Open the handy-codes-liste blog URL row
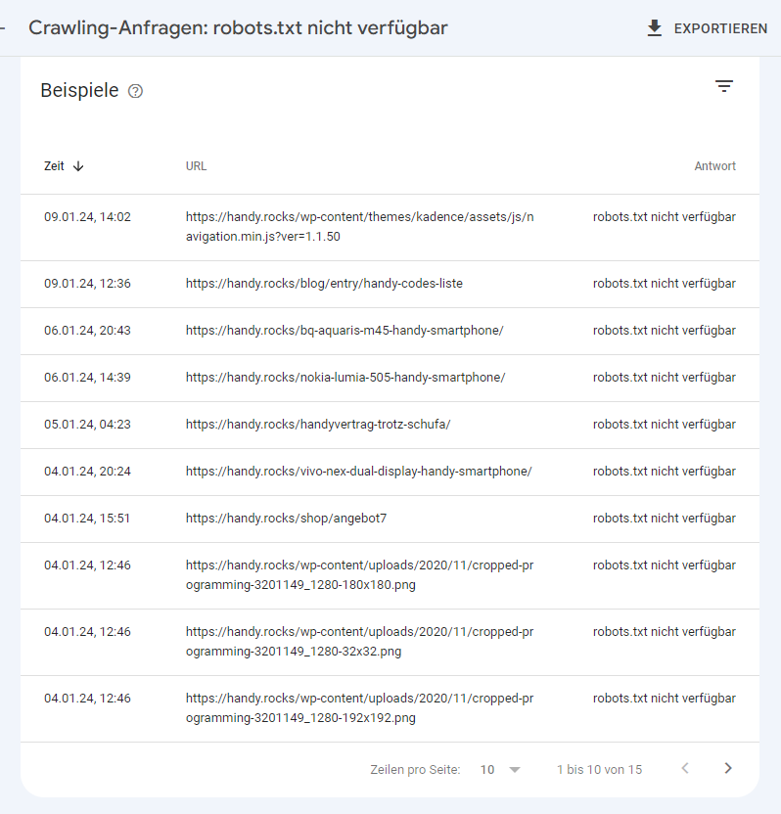Screen dimensions: 781x814 tap(324, 284)
